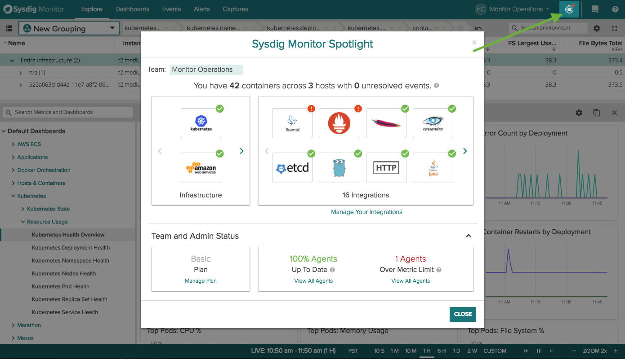
Task: Open the HTTP integration tile
Action: 386,168
